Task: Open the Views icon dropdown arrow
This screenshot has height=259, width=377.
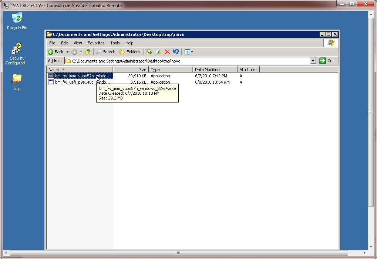Action: coord(191,51)
